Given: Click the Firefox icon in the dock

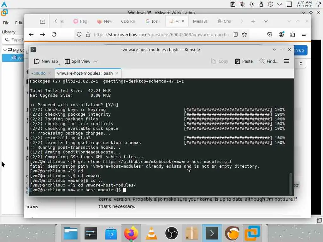Looking at the screenshot, I should click(131, 233).
